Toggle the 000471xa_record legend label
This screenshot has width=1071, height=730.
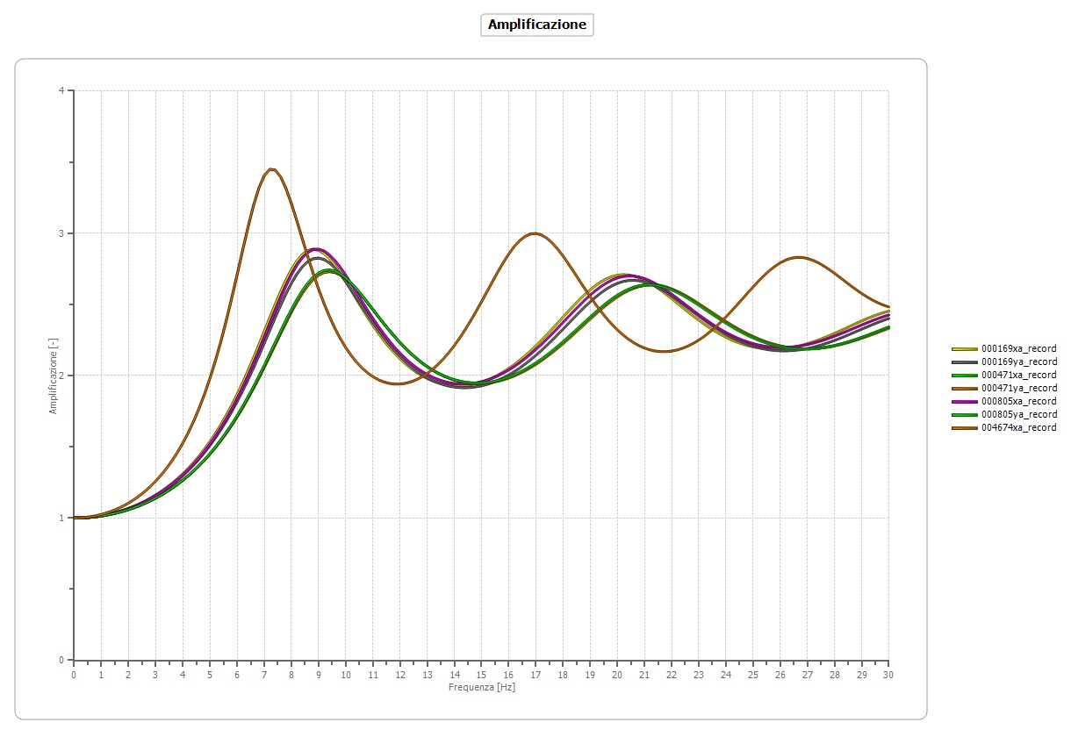[1018, 375]
